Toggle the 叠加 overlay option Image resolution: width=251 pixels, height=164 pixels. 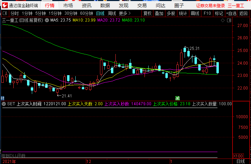click(159, 14)
